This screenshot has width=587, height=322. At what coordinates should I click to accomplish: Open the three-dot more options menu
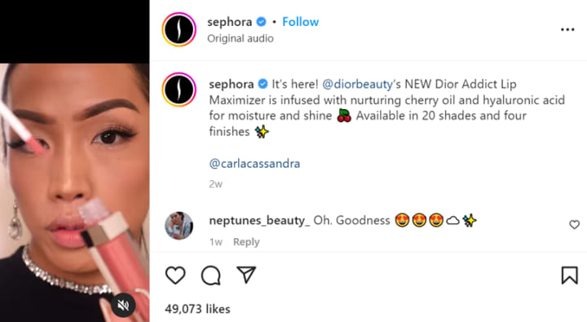coord(567,29)
